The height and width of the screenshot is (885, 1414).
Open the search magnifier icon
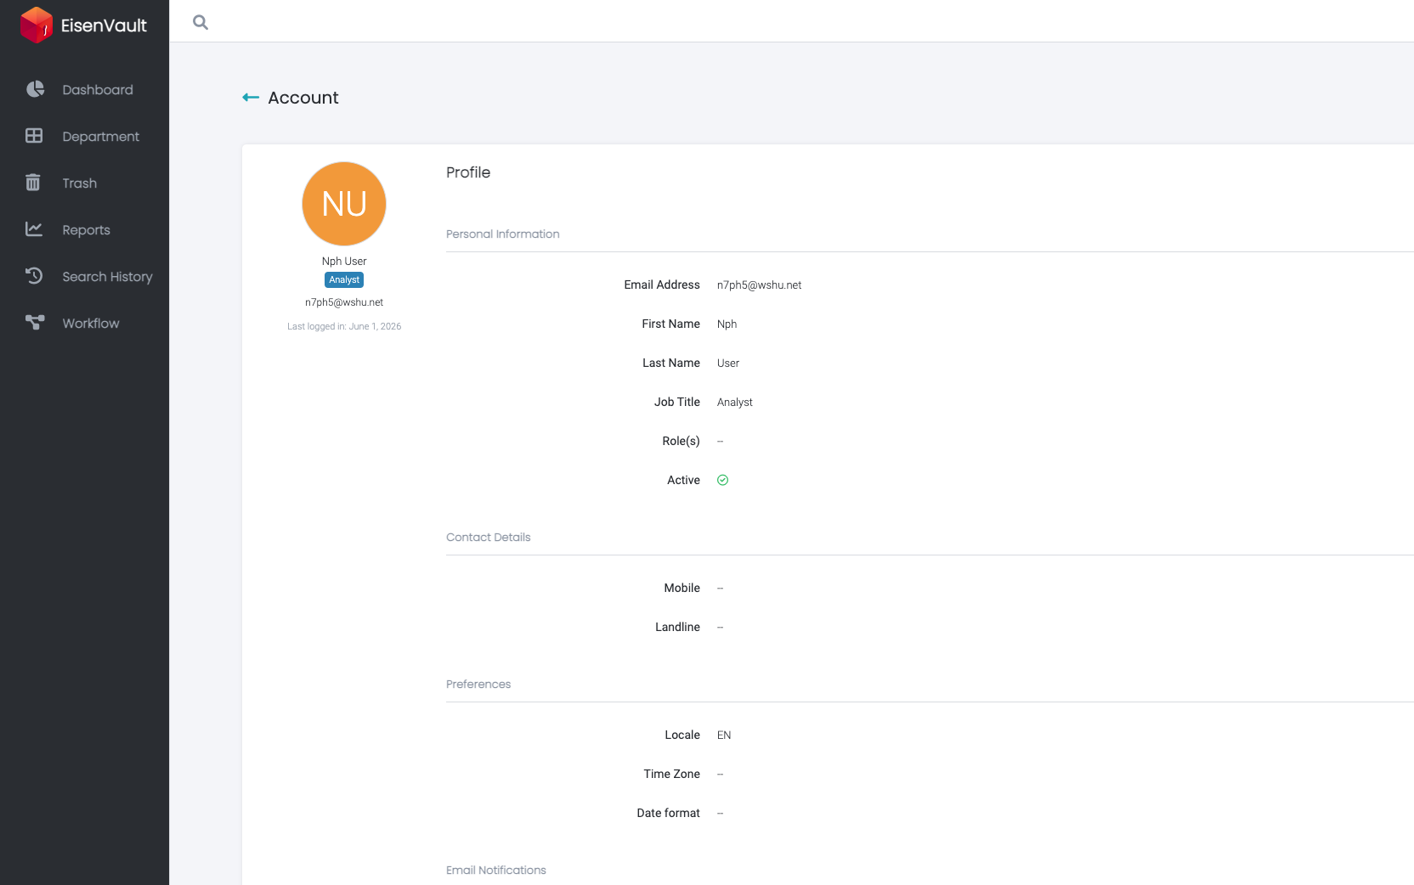(201, 22)
